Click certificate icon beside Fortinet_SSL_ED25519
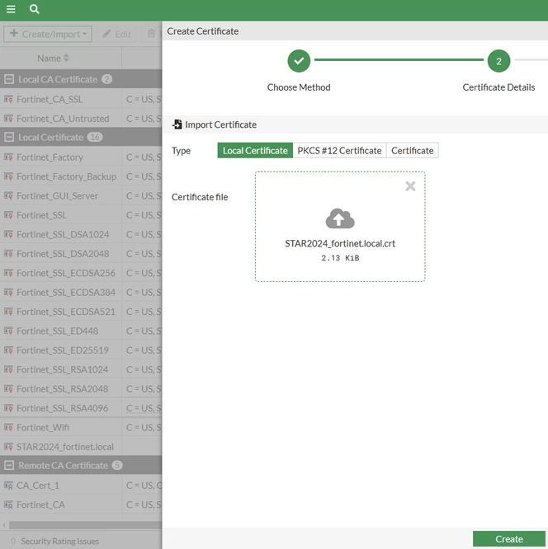The image size is (548, 549). pos(8,350)
